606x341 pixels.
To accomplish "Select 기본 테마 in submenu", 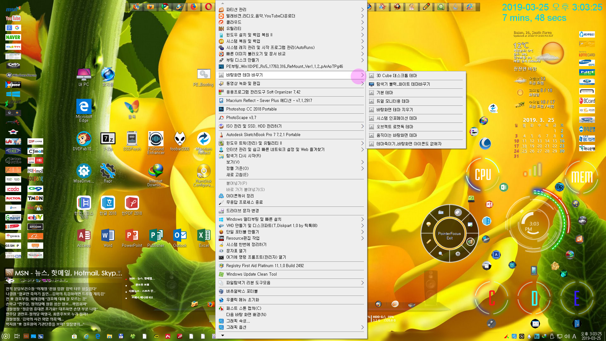I will coord(416,93).
